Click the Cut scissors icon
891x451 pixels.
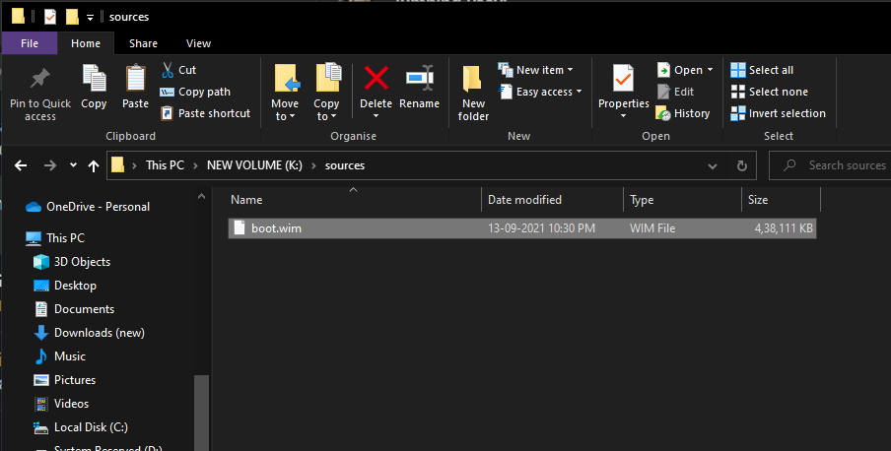coord(168,70)
